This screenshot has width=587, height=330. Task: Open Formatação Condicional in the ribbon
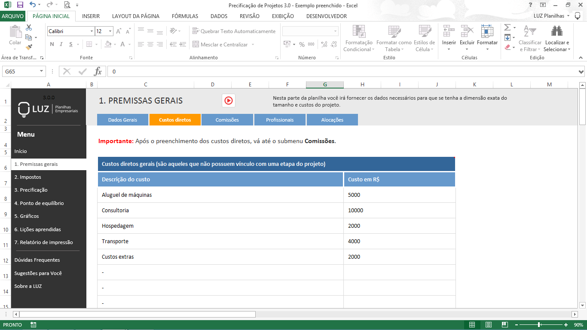coord(358,39)
